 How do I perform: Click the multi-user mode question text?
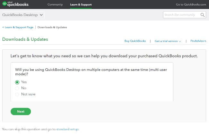coord(91,72)
